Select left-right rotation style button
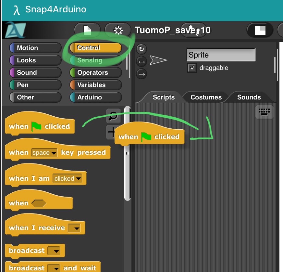This screenshot has width=283, height=272. pos(141,61)
